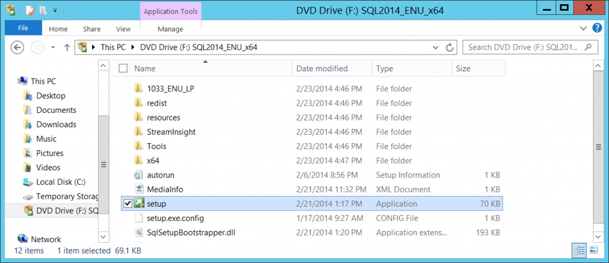
Task: Open the Manage tab under Application Tools
Action: tap(171, 29)
